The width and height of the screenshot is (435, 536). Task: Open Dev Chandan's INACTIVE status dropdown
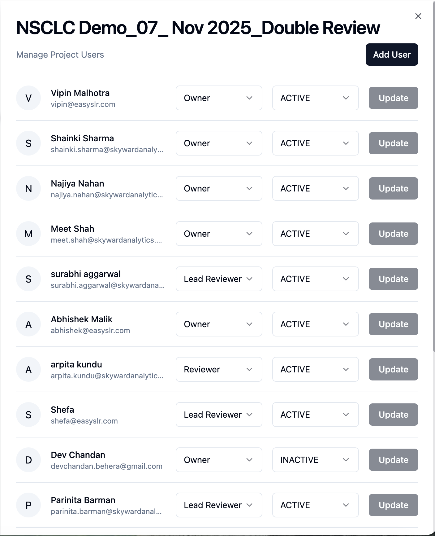(x=315, y=460)
